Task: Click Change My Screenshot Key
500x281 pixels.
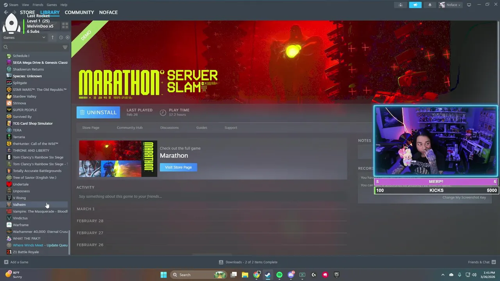Action: [x=464, y=197]
